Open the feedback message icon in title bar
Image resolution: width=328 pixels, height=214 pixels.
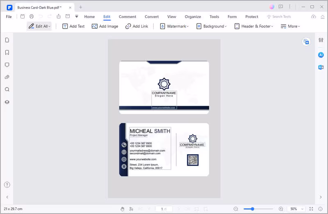(x=281, y=7)
